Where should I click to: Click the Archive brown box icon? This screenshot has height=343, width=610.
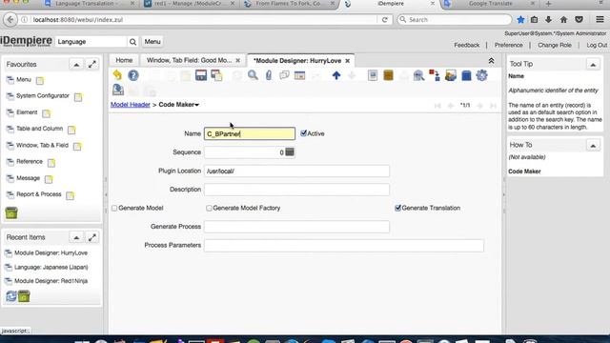point(388,75)
